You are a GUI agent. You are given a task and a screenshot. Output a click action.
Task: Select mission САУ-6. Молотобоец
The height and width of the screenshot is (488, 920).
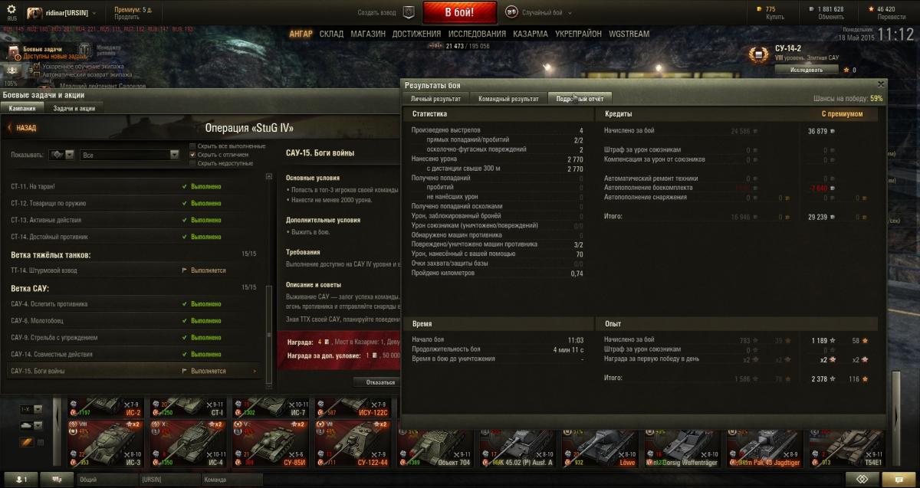pyautogui.click(x=134, y=320)
